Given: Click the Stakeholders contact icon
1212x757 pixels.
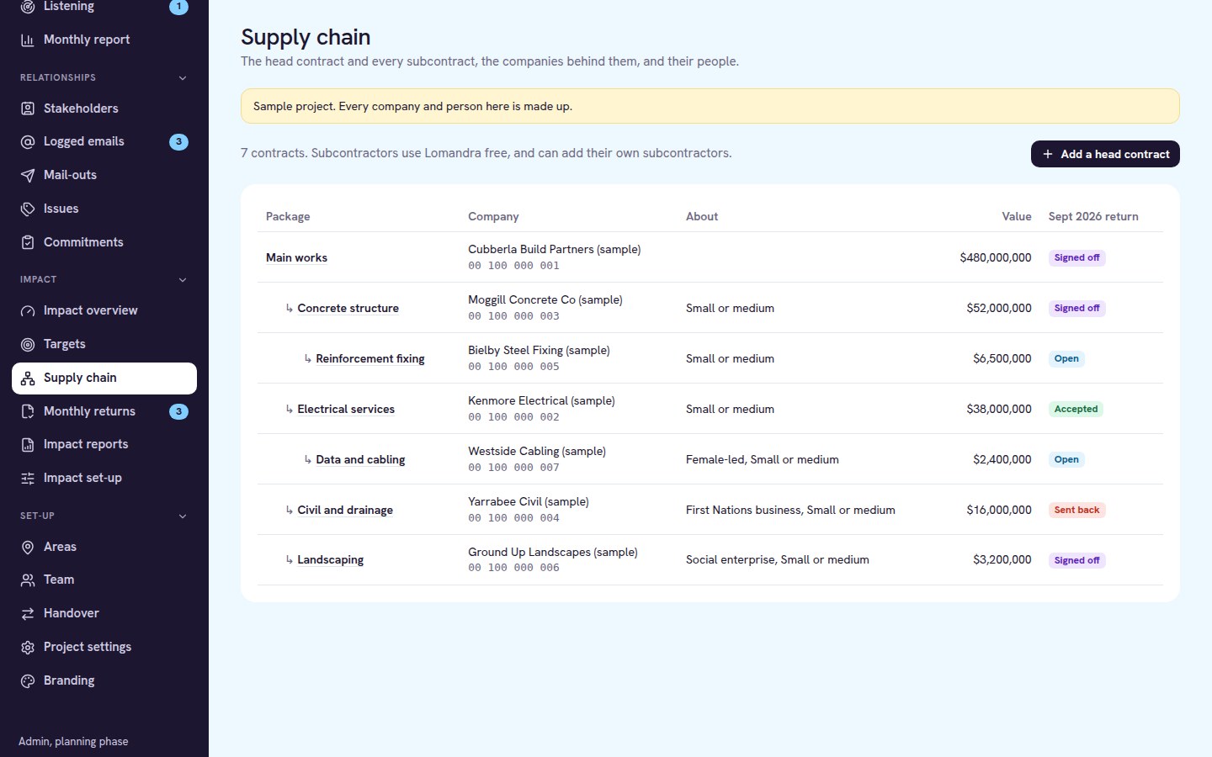Looking at the screenshot, I should tap(28, 109).
